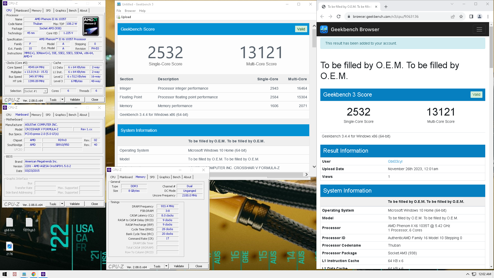Click the Geekbench window vertical scrollbar thumb
Image resolution: width=494 pixels, height=278 pixels.
point(314,38)
